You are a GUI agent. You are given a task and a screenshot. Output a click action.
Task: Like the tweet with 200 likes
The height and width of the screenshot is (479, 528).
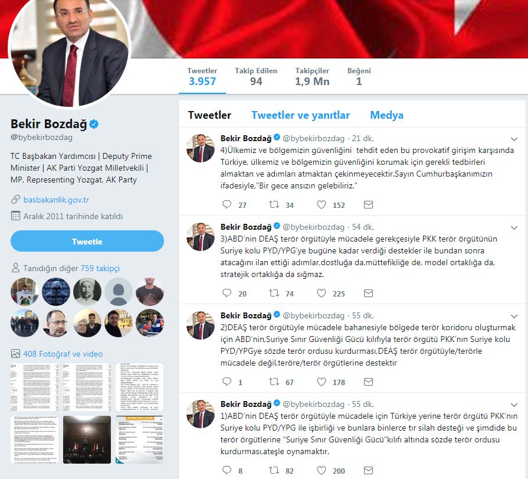click(322, 470)
